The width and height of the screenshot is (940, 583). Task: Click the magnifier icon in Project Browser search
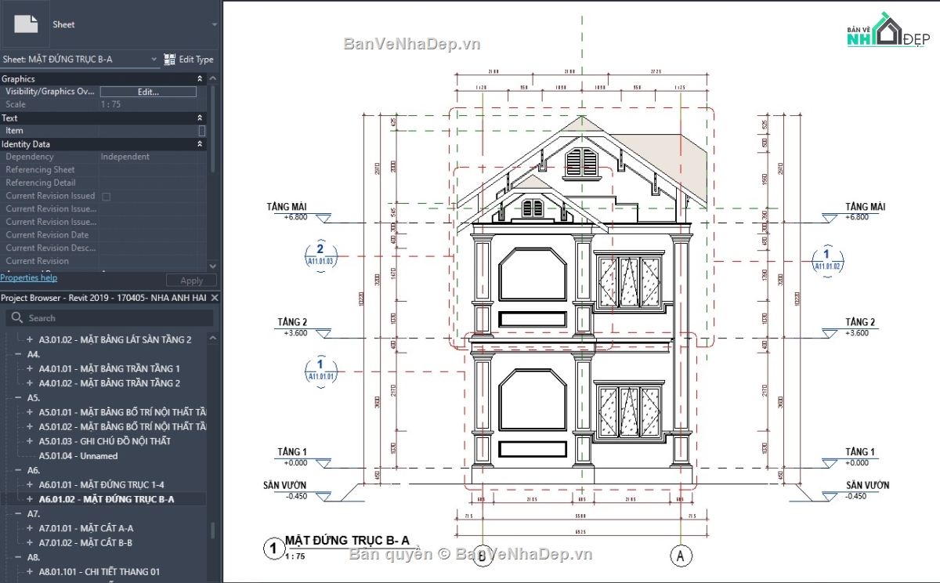pyautogui.click(x=17, y=318)
